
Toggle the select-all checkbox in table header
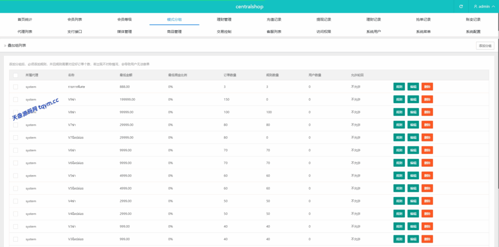pos(16,75)
